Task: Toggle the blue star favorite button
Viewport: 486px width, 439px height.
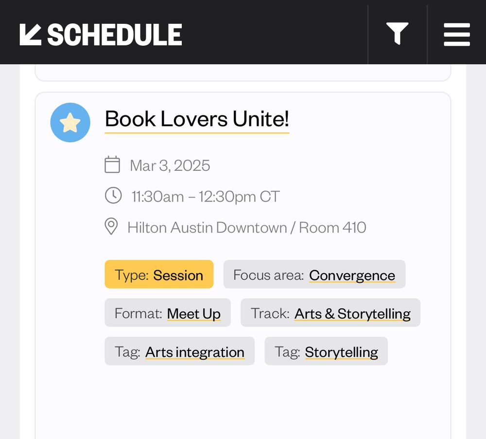Action: [x=70, y=122]
